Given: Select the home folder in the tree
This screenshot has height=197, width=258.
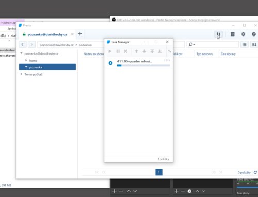Looking at the screenshot, I should 33,61.
